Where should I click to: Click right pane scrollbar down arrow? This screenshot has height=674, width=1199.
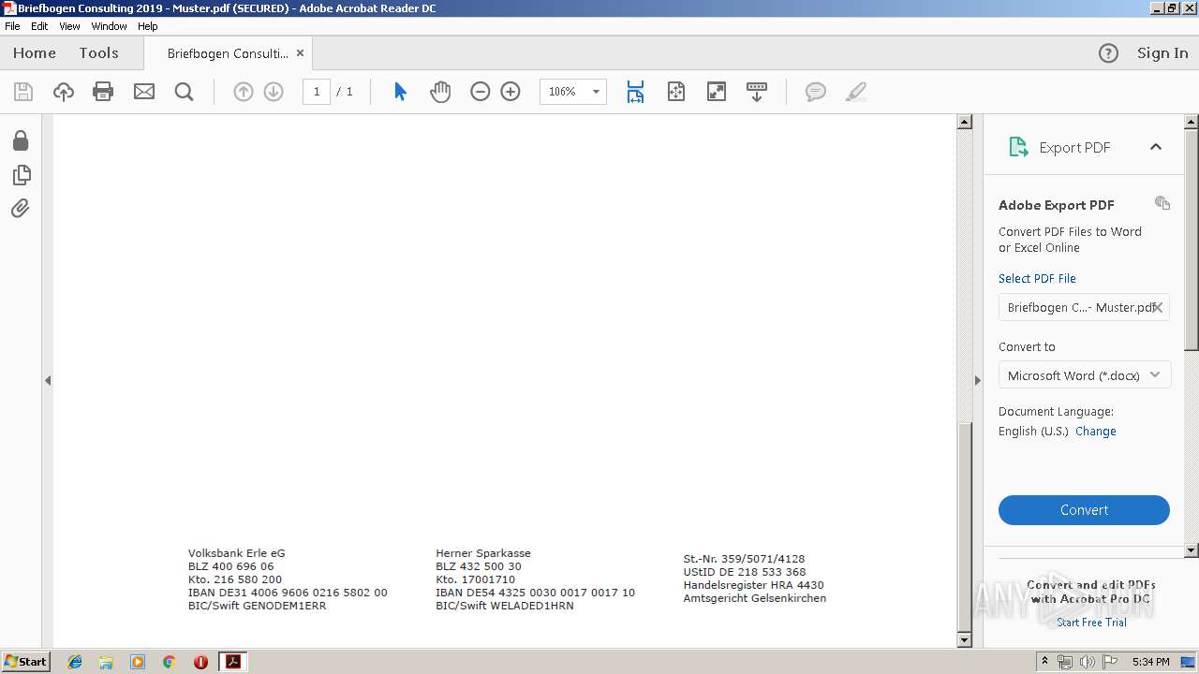1192,550
